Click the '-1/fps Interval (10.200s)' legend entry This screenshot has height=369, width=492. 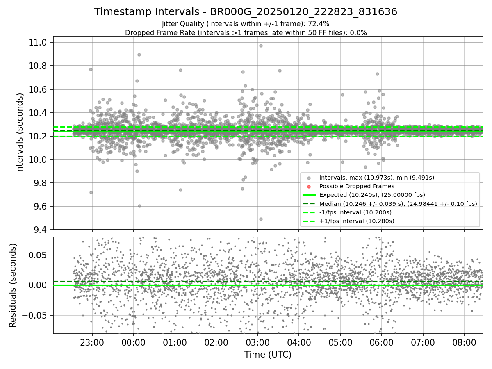click(355, 212)
